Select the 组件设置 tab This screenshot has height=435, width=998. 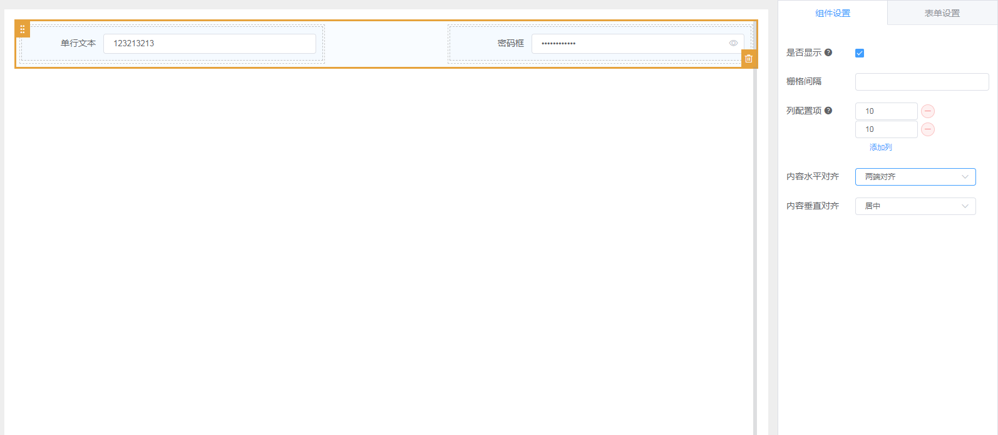(x=833, y=13)
